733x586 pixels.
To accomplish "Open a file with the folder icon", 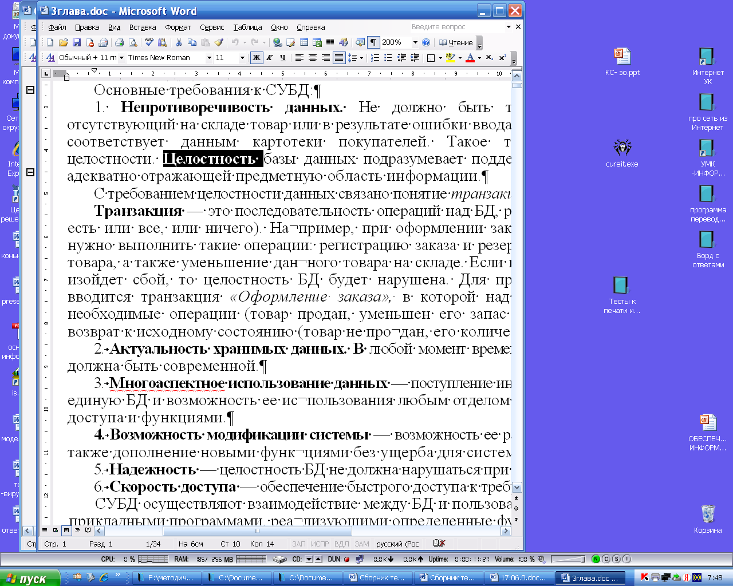I will coord(64,42).
